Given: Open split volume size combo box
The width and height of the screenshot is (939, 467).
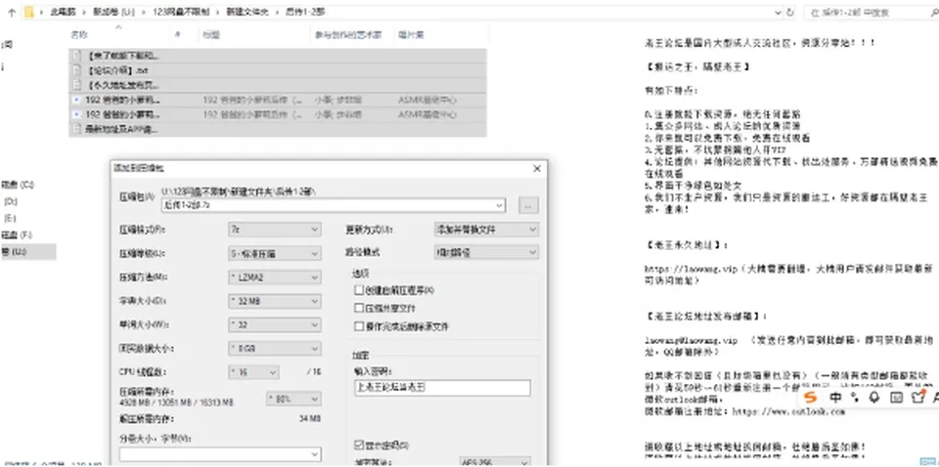Looking at the screenshot, I should [220, 454].
